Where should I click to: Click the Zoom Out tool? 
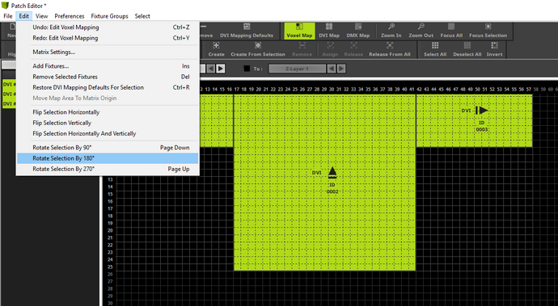pyautogui.click(x=421, y=31)
